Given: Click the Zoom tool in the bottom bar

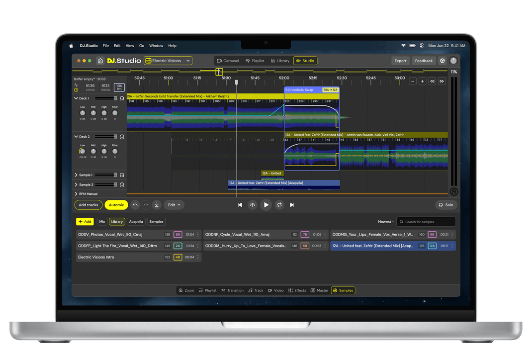Looking at the screenshot, I should pos(186,290).
